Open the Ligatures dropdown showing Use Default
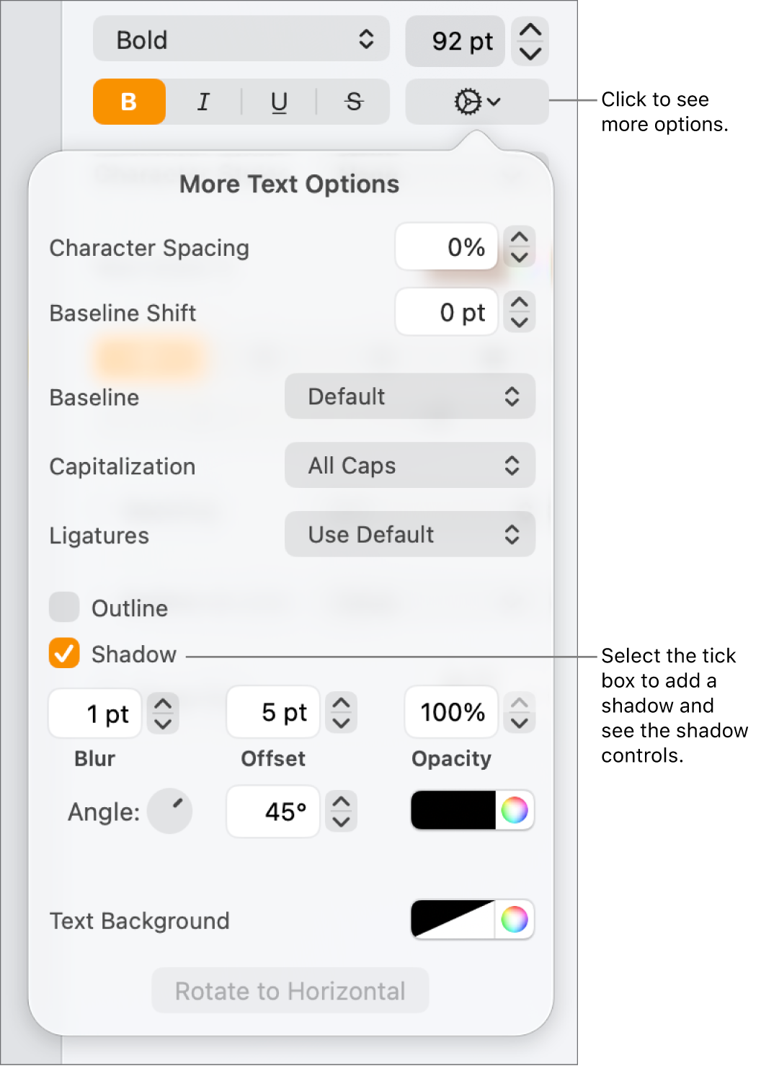Viewport: 761px width, 1066px height. coord(409,534)
